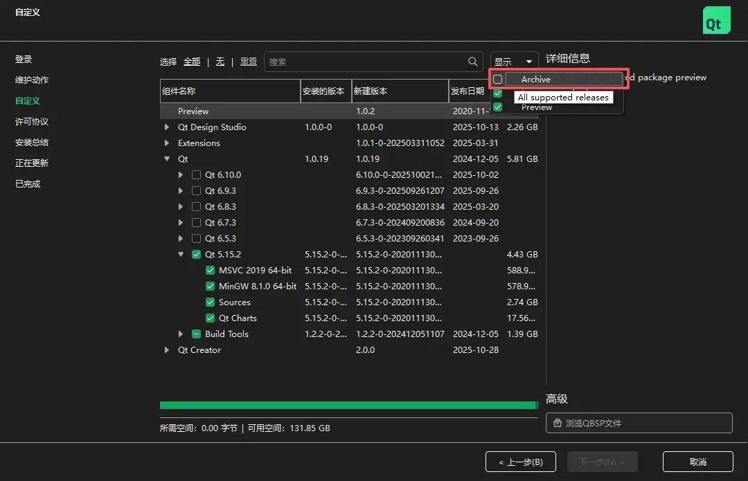Sort by 发布日期 column header
748x481 pixels.
pos(469,91)
